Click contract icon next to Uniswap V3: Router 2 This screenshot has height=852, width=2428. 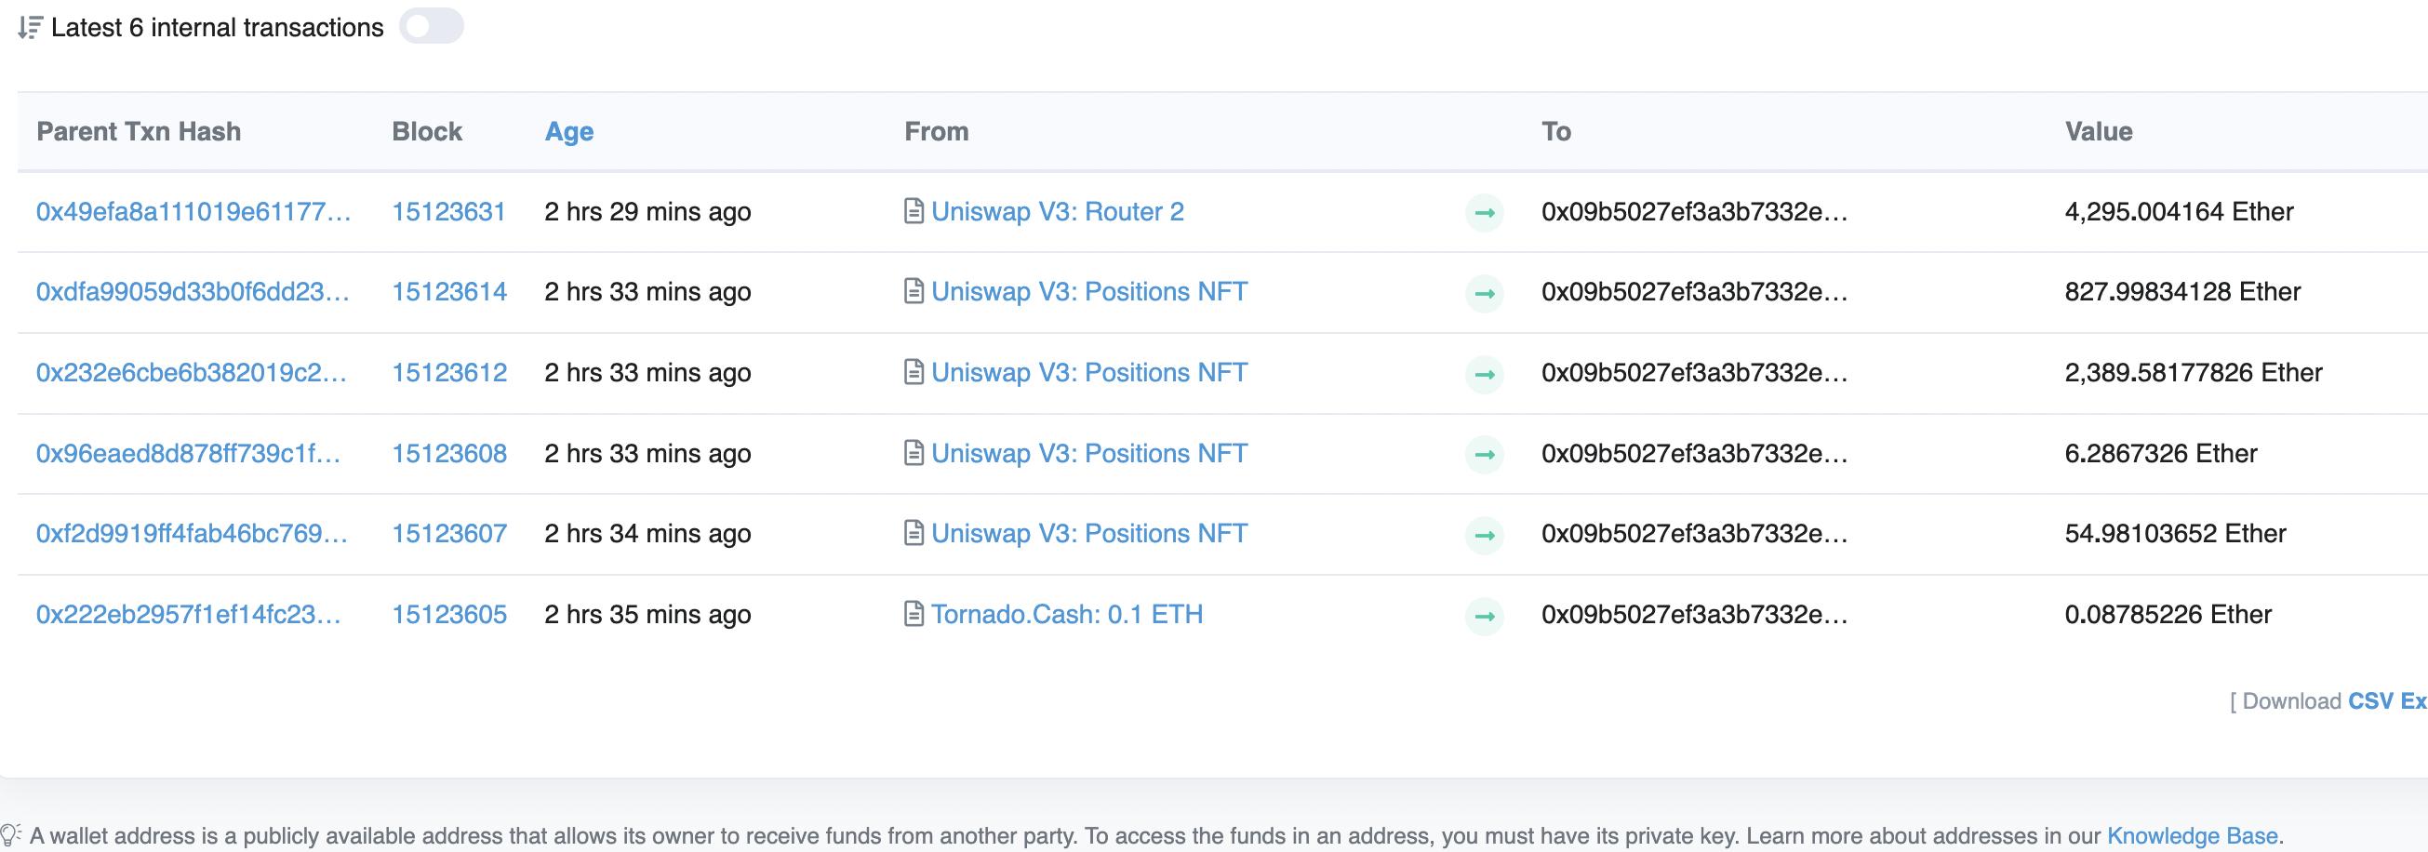tap(913, 211)
